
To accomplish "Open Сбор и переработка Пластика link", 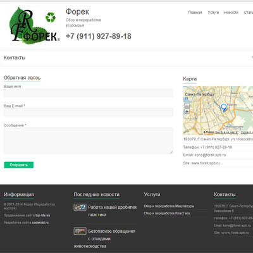I will coord(167,213).
